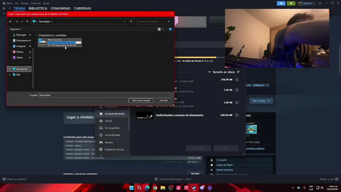Open Mando settings section
341x192 pixels.
coord(112,142)
